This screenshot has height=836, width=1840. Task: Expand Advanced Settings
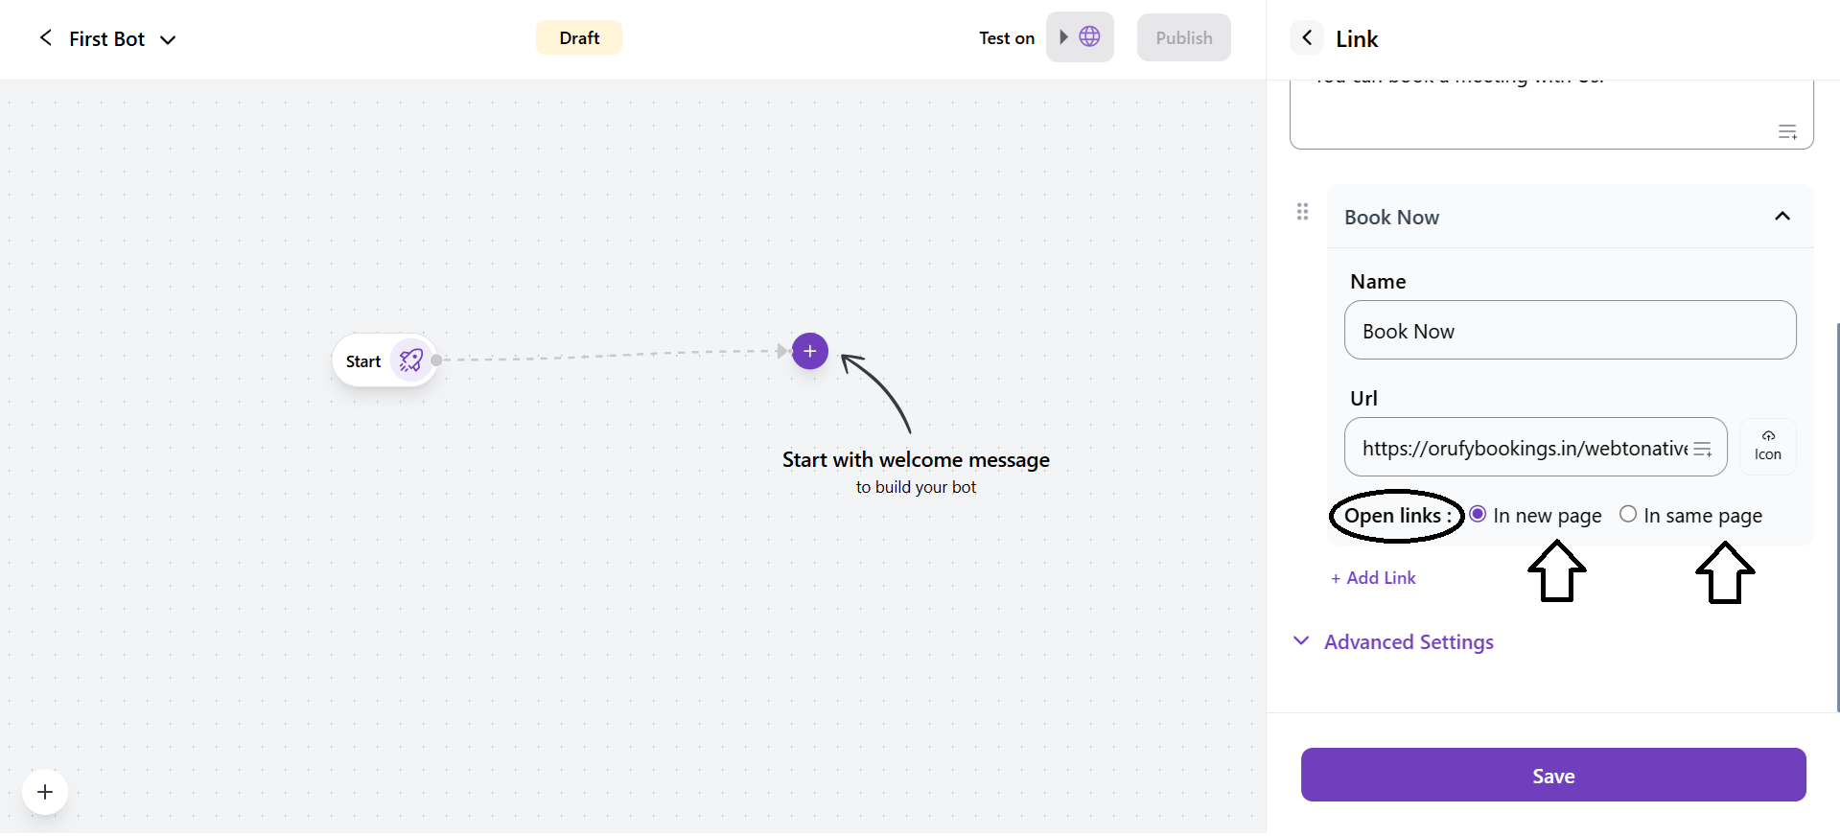click(x=1408, y=642)
